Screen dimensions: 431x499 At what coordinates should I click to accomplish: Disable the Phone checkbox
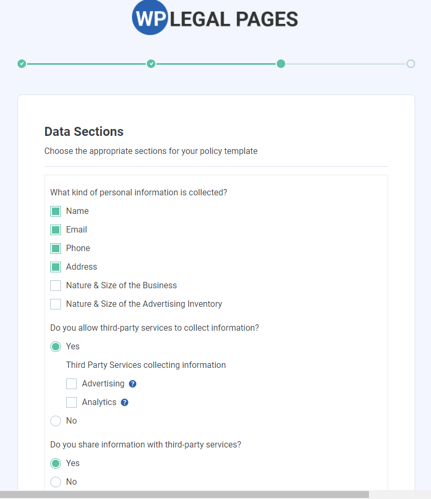tap(55, 248)
